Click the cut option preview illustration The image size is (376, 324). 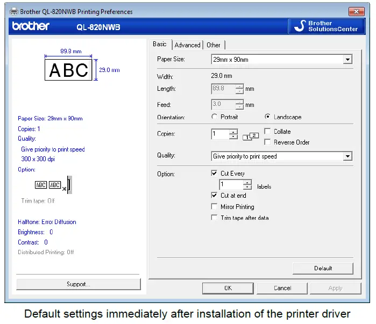pyautogui.click(x=53, y=185)
